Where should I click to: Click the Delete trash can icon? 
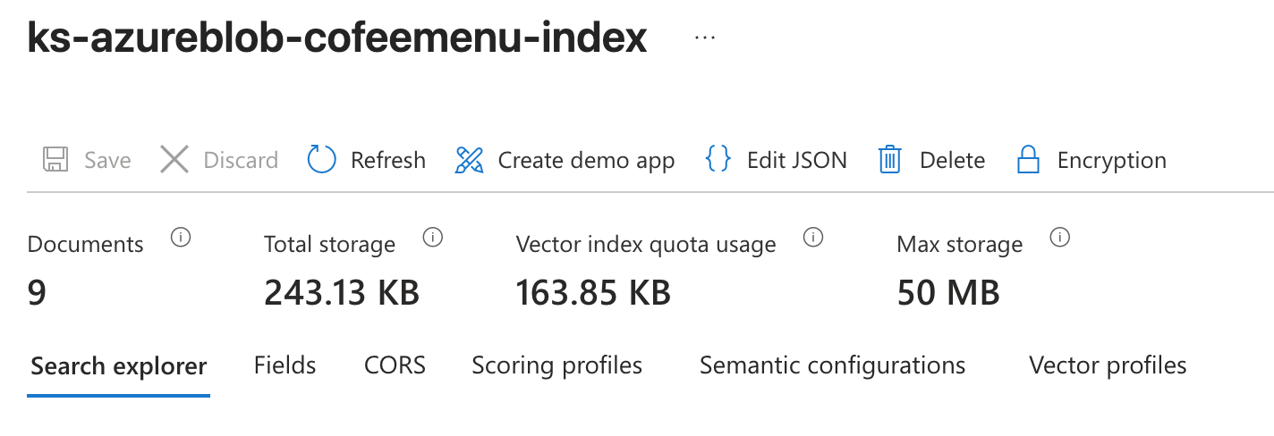[x=889, y=160]
